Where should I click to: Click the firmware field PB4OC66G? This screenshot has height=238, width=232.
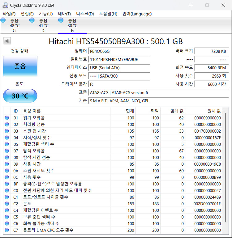[119, 51]
